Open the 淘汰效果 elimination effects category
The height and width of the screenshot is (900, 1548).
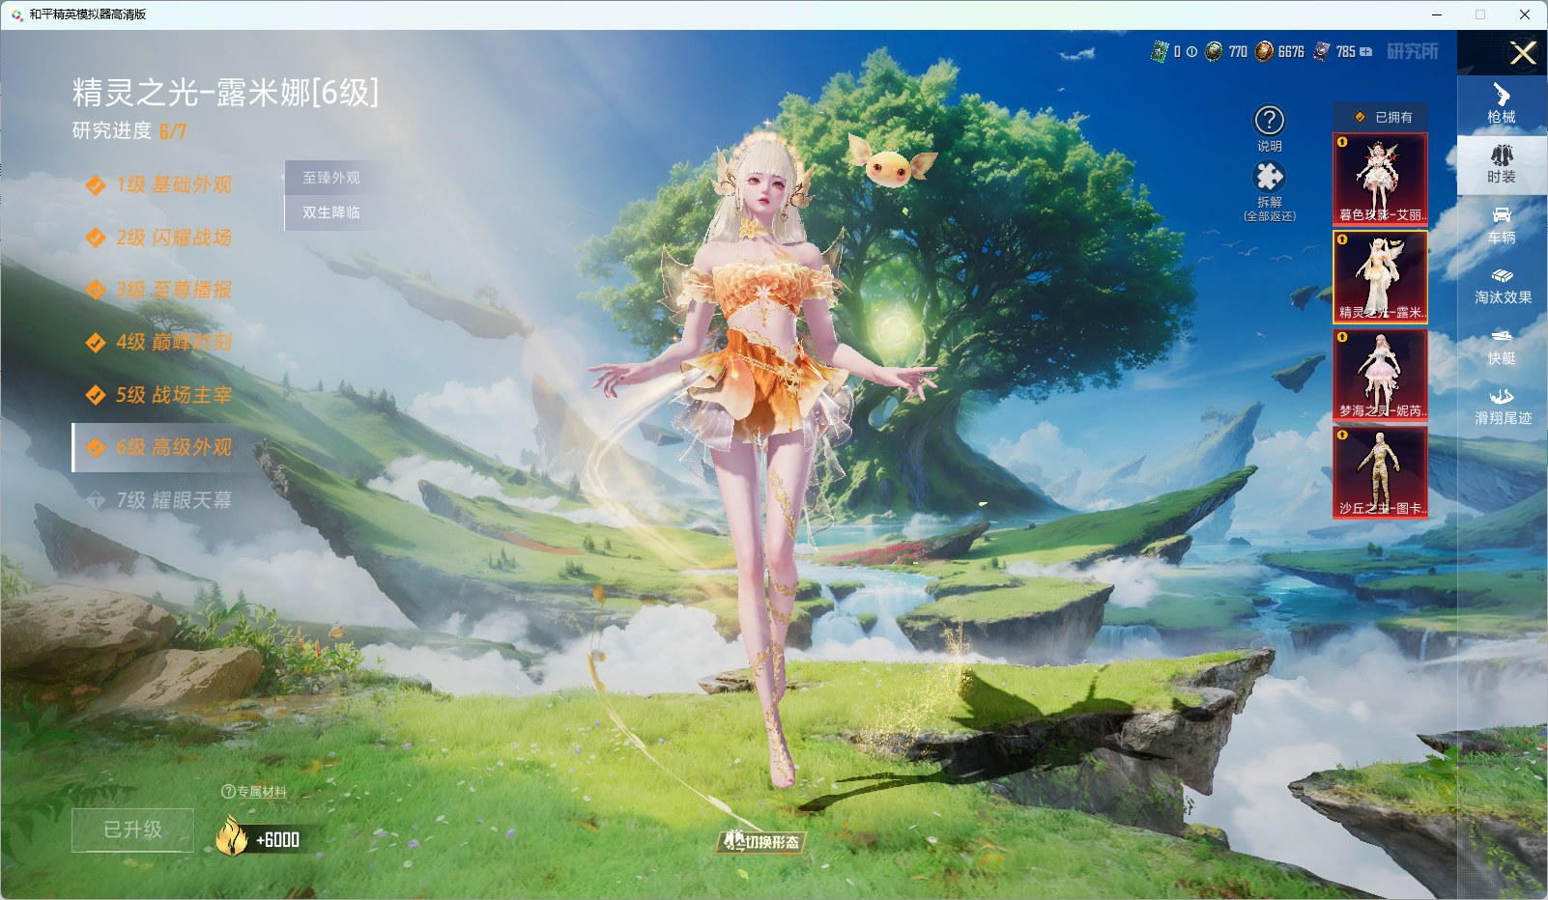(x=1502, y=286)
